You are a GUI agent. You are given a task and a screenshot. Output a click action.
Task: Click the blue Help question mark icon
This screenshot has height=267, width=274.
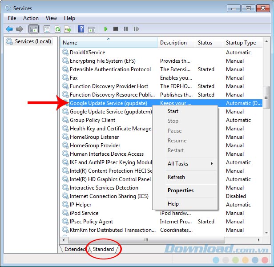click(81, 29)
